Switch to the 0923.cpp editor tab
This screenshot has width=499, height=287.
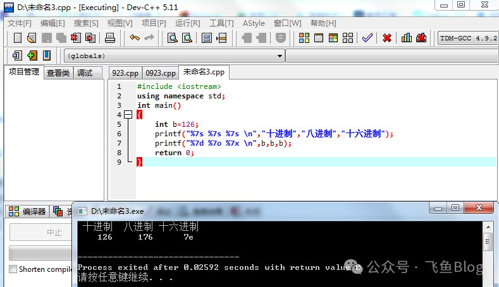click(x=161, y=73)
